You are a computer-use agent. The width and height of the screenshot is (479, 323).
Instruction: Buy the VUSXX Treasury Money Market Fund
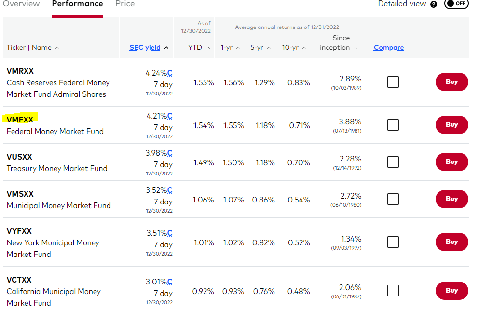point(452,162)
